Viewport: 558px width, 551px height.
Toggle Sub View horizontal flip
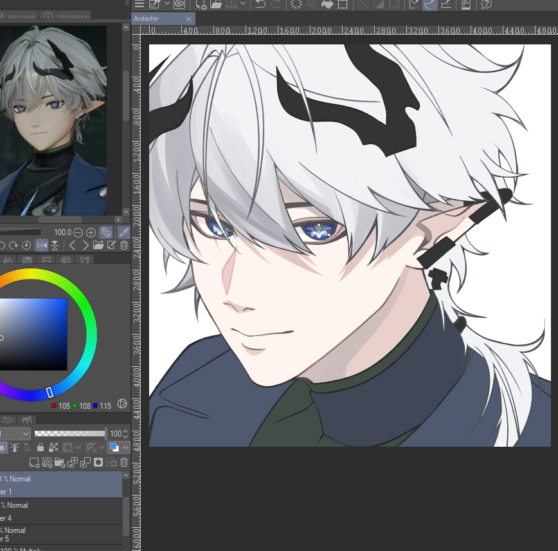42,245
